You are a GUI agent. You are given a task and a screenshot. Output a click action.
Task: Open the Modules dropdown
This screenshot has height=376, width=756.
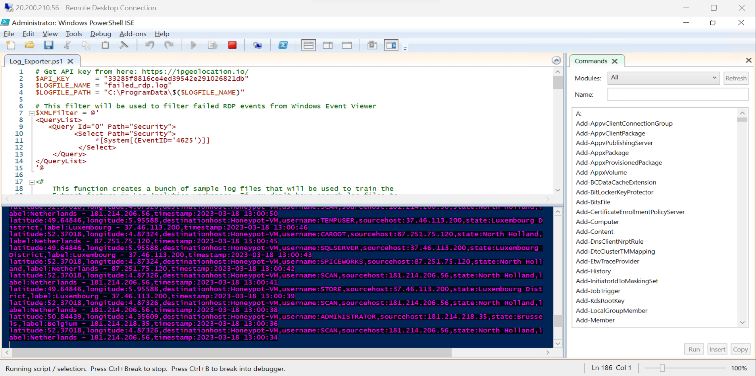click(x=663, y=78)
